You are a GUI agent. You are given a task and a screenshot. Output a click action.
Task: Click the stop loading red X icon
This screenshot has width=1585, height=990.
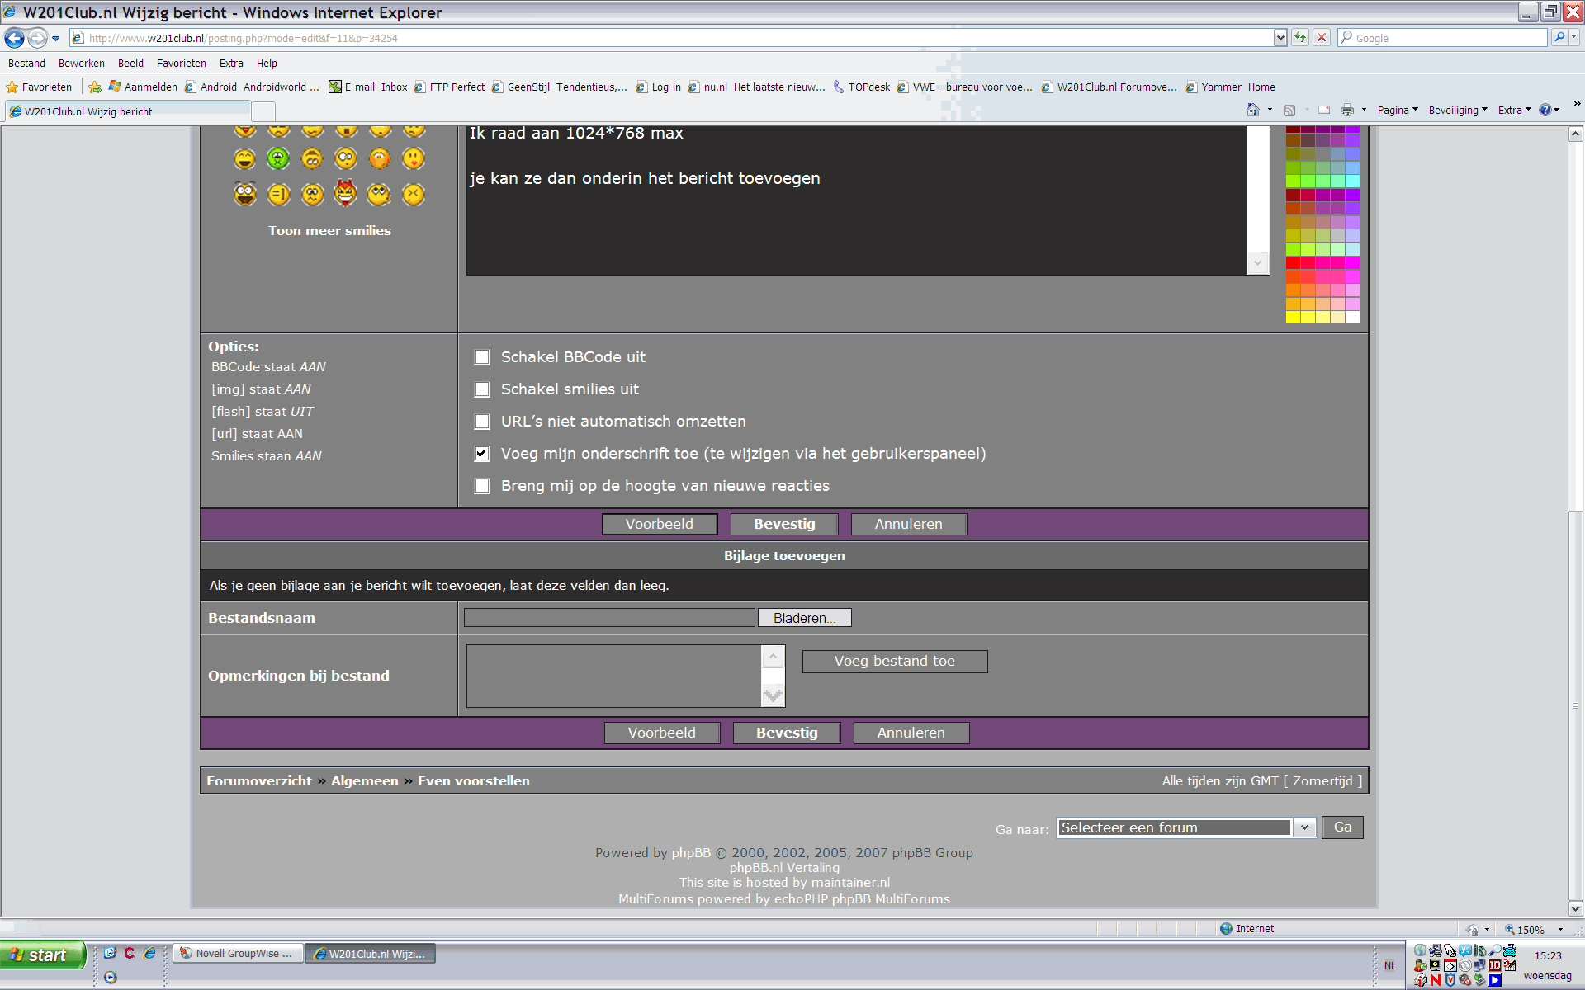(1322, 38)
